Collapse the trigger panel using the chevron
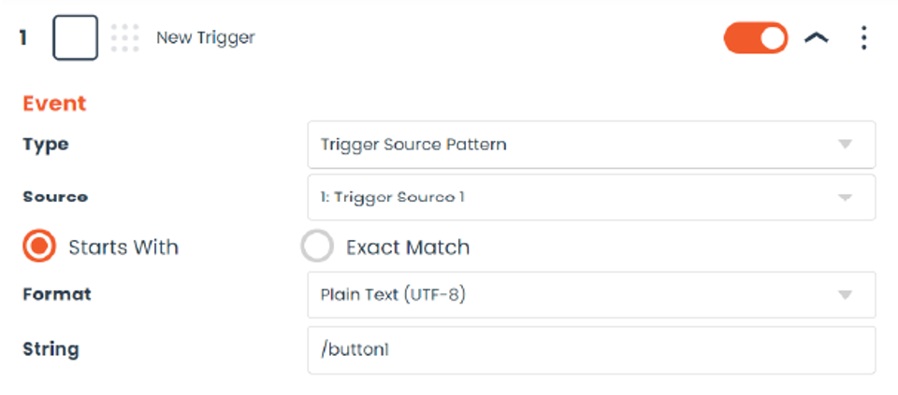This screenshot has width=898, height=395. pos(817,38)
